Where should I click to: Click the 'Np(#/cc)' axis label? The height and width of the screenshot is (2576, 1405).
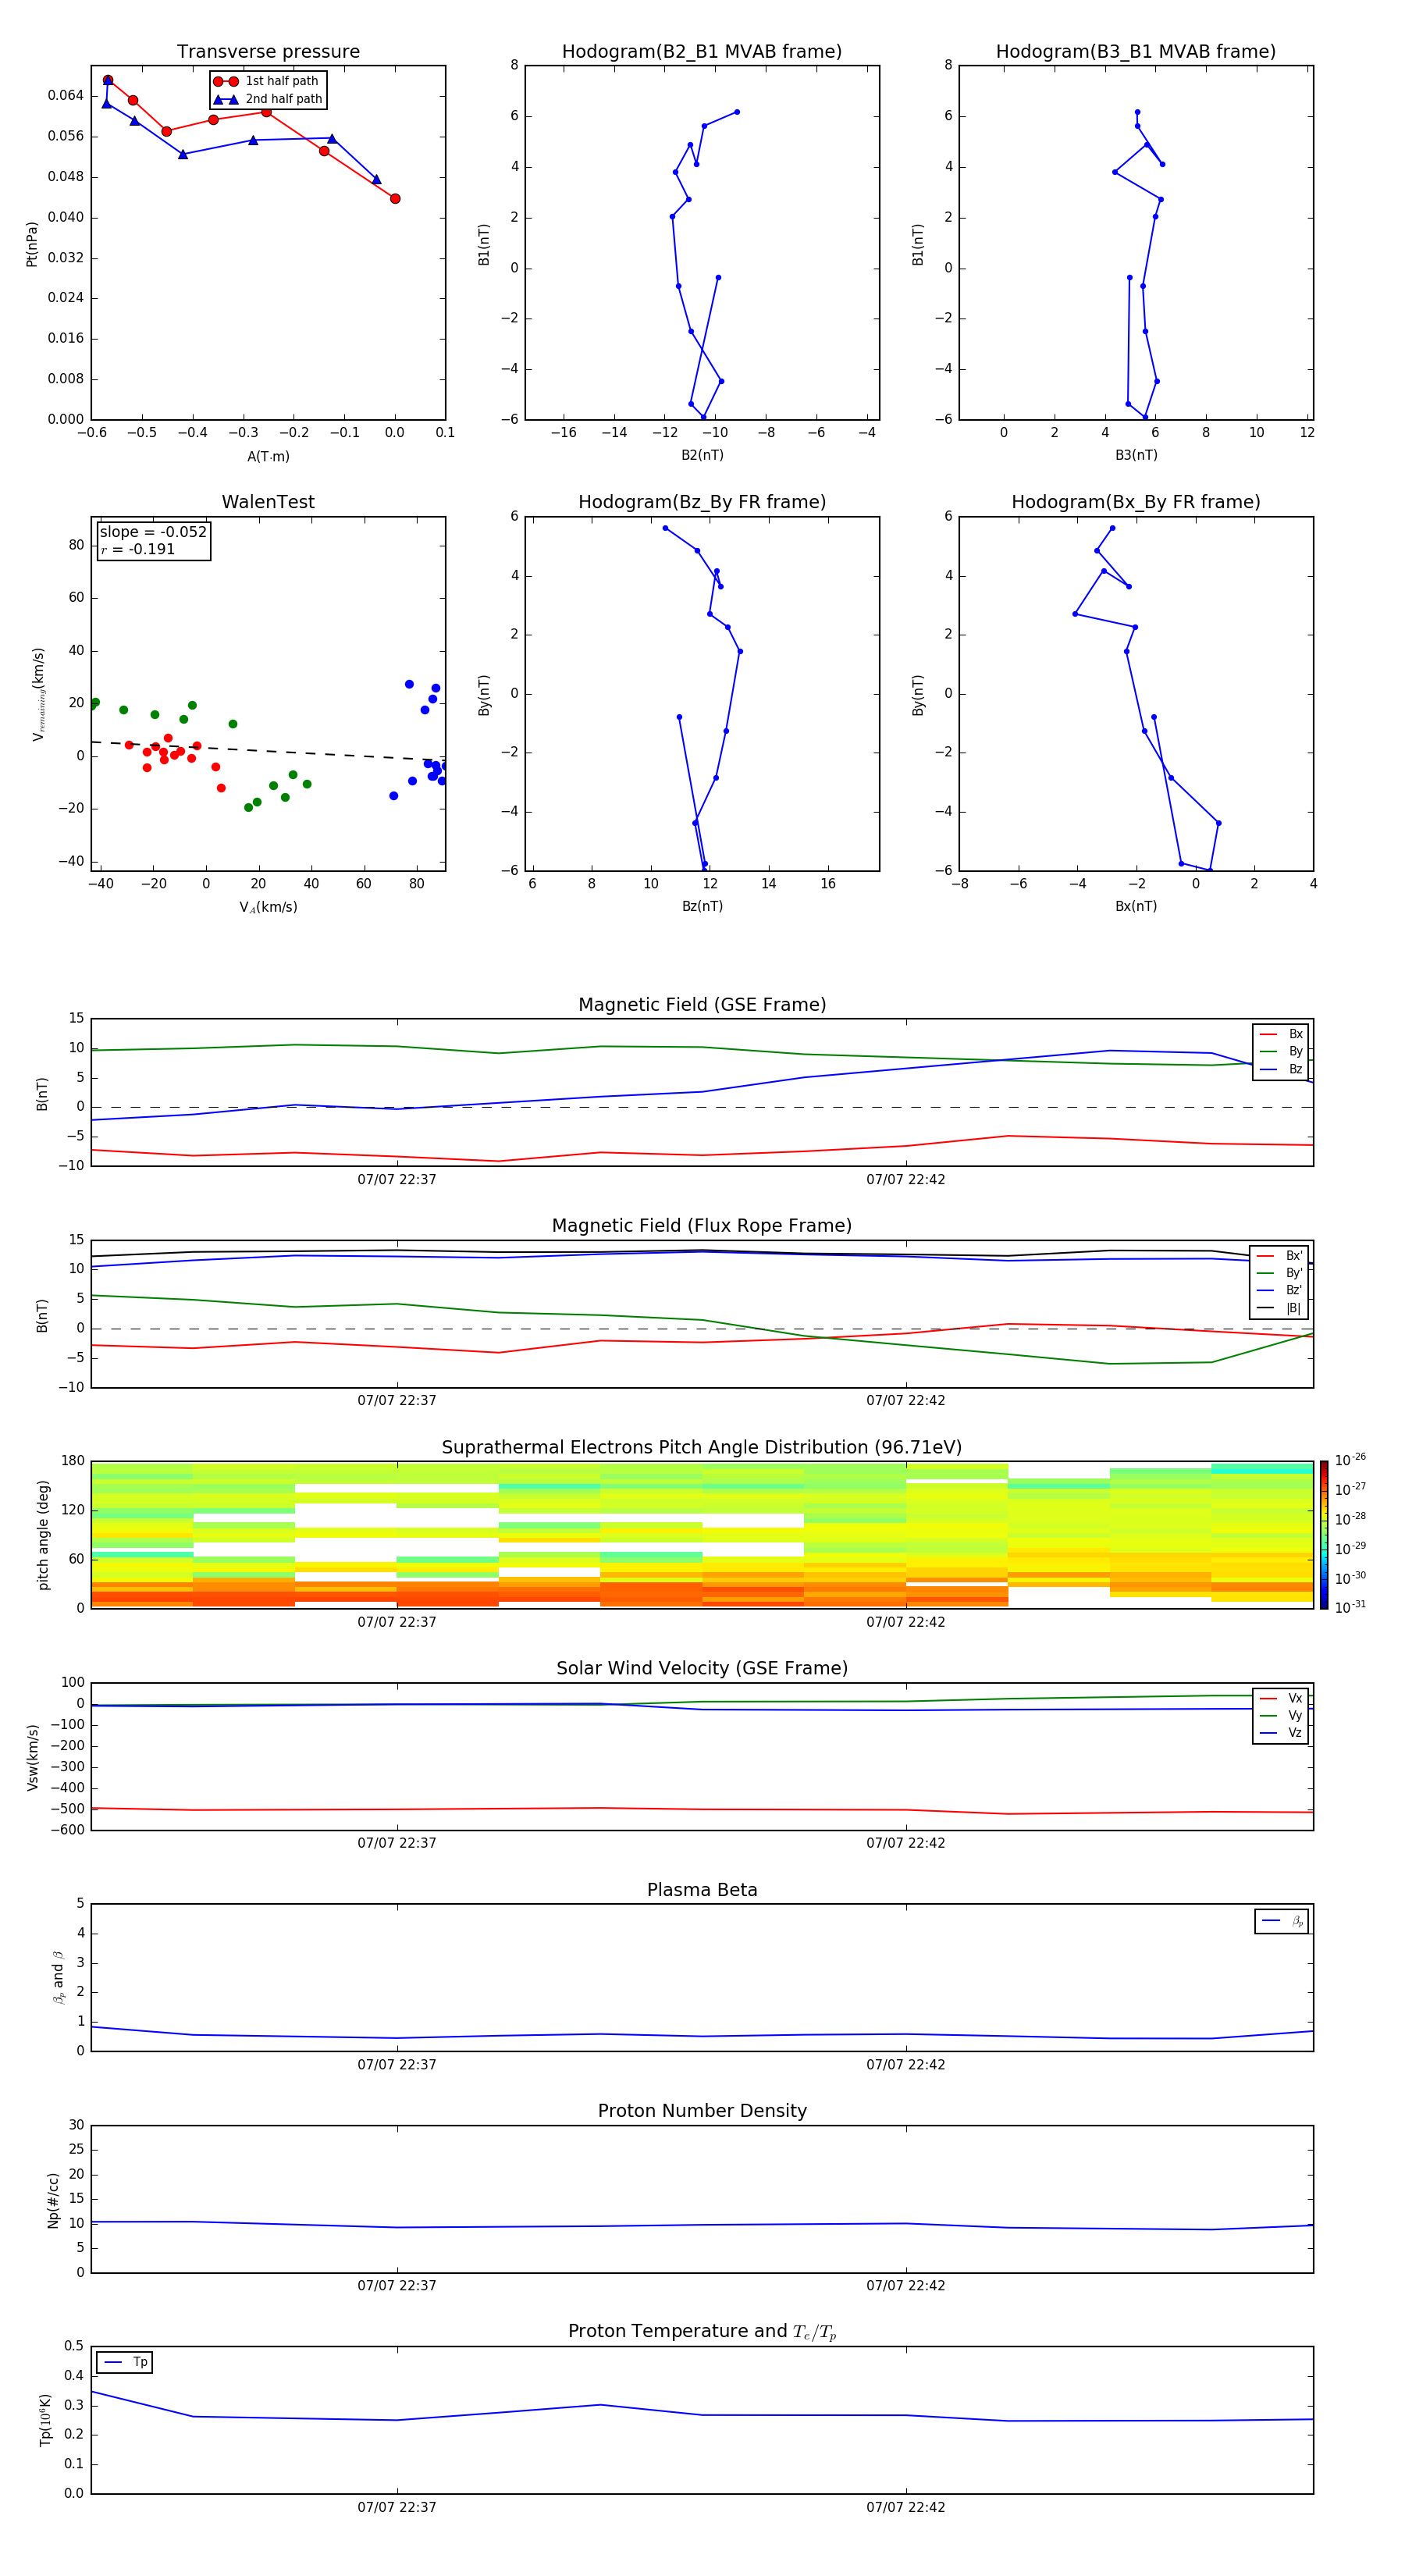point(53,2200)
